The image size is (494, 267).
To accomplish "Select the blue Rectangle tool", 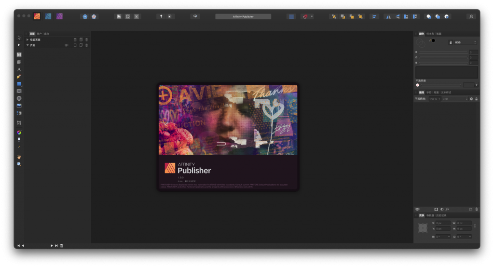I will (x=19, y=84).
